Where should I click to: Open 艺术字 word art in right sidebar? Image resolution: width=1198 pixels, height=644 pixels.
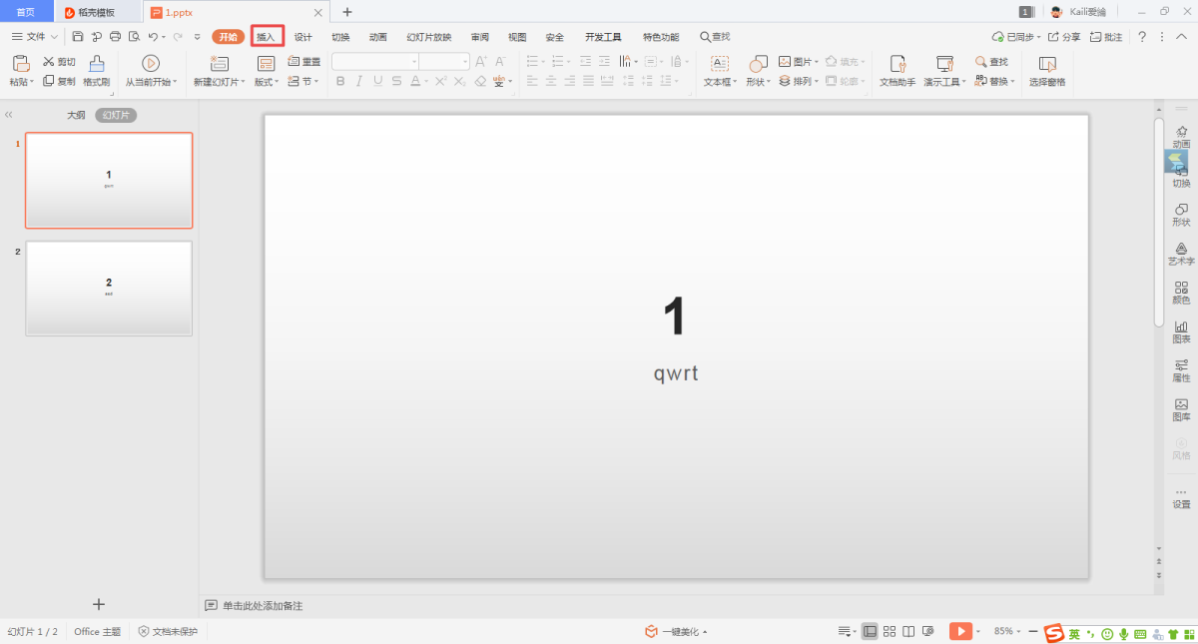[1181, 253]
